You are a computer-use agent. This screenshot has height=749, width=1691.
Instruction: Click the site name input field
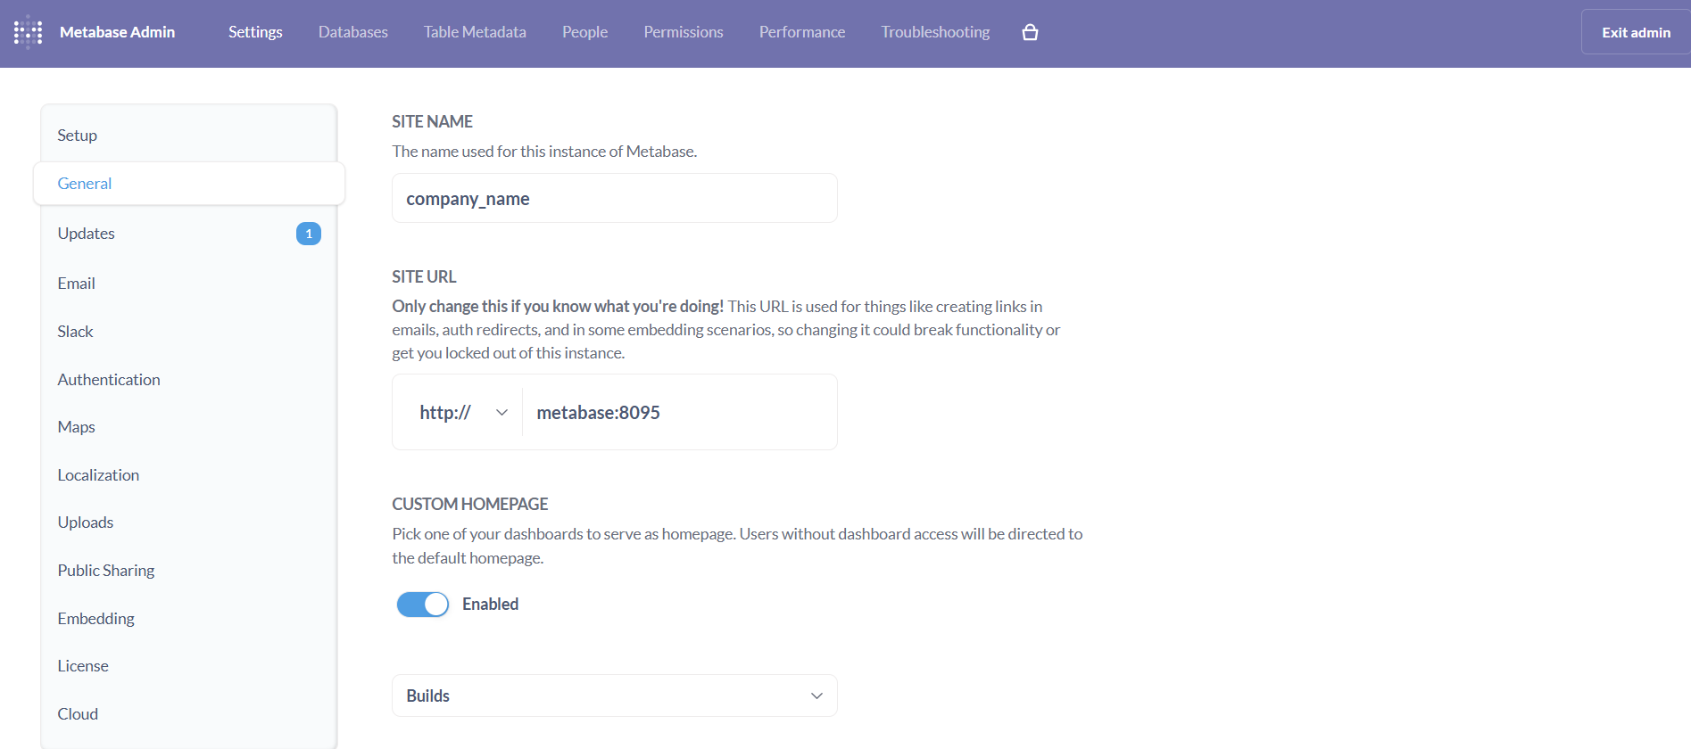tap(615, 198)
